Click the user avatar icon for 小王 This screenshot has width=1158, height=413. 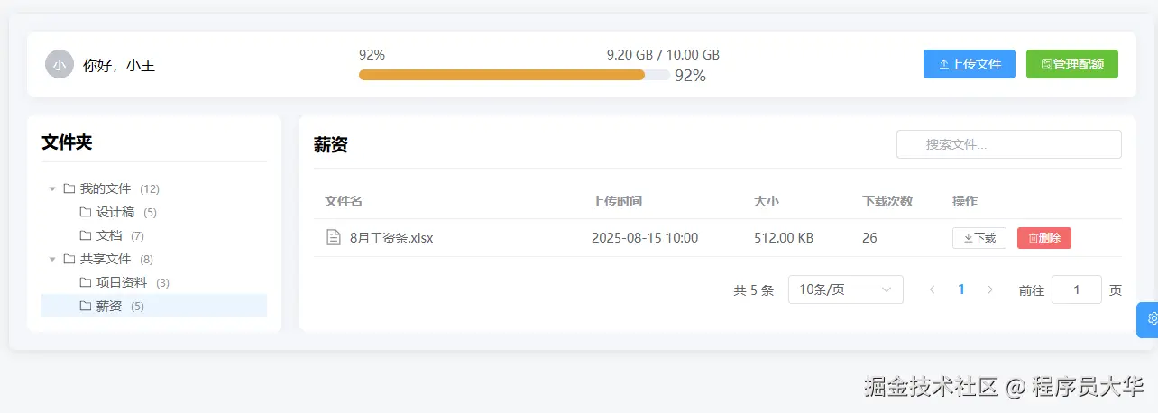click(x=60, y=65)
